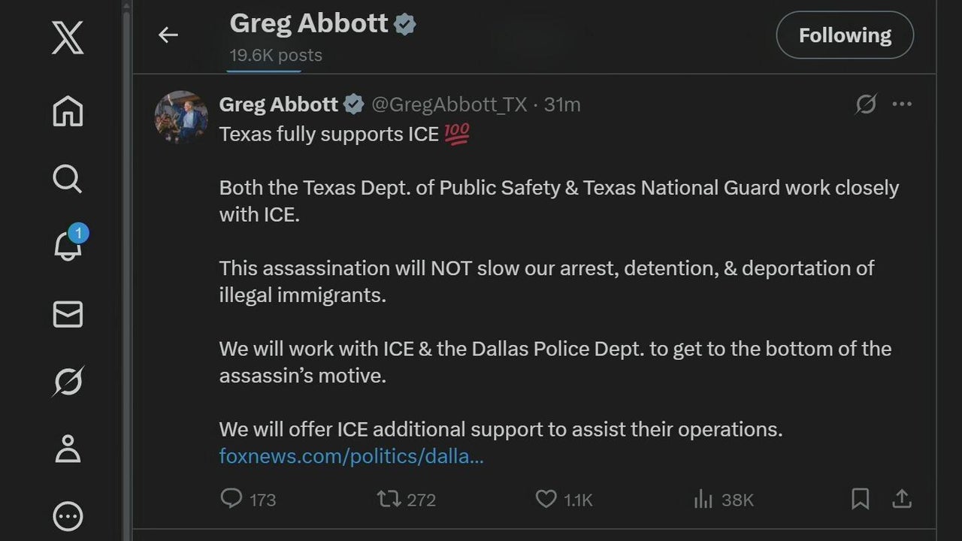Open the post's three-dot menu
The height and width of the screenshot is (541, 962).
click(x=902, y=104)
